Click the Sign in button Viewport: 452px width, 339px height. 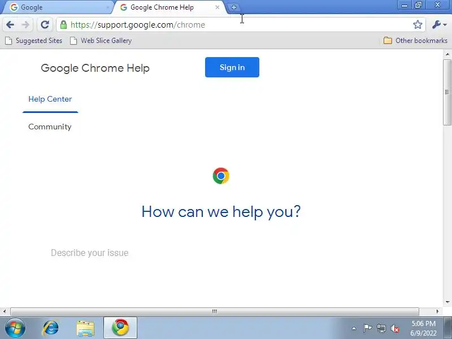[x=232, y=67]
